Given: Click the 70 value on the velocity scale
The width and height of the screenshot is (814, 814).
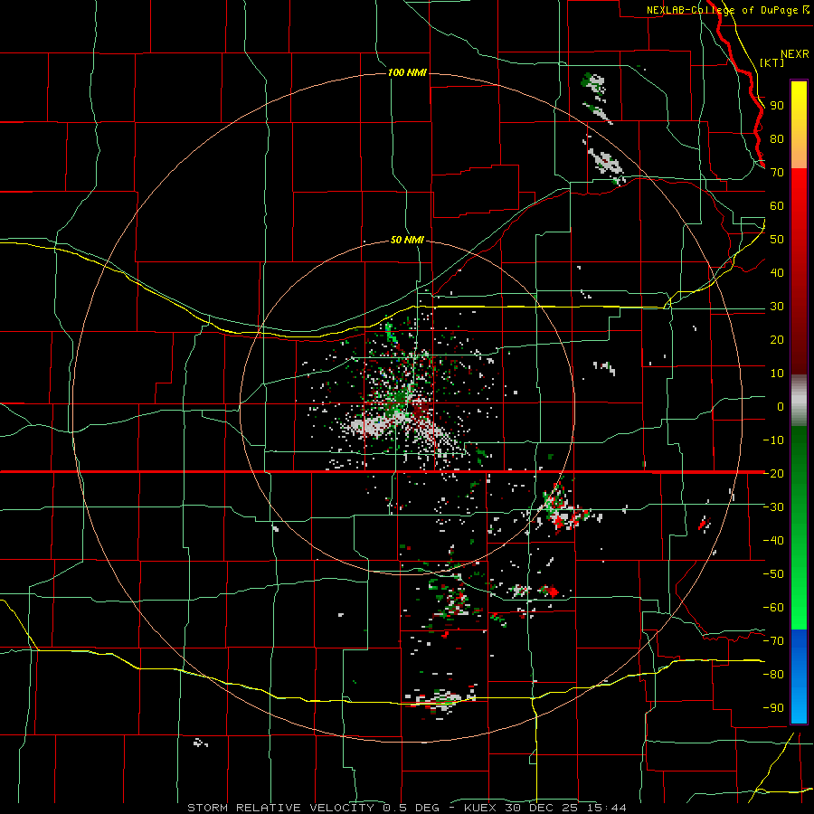Looking at the screenshot, I should 777,173.
